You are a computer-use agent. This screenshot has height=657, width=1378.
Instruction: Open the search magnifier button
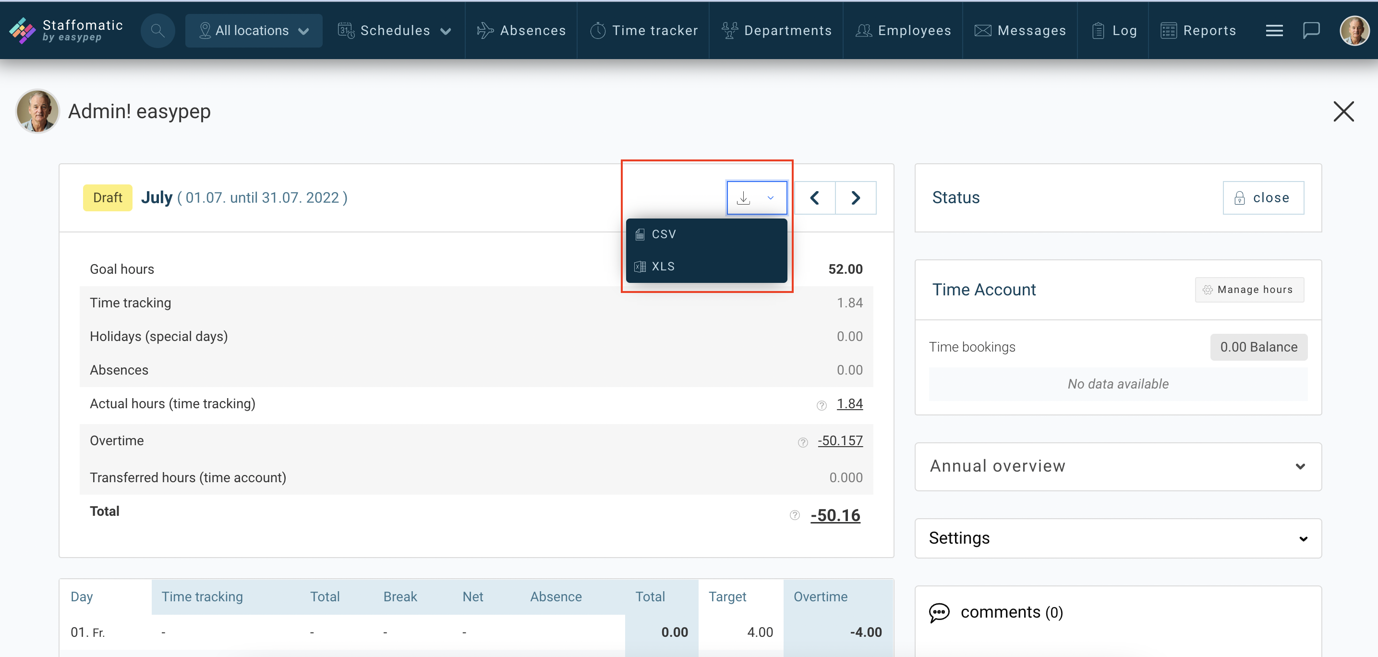157,30
